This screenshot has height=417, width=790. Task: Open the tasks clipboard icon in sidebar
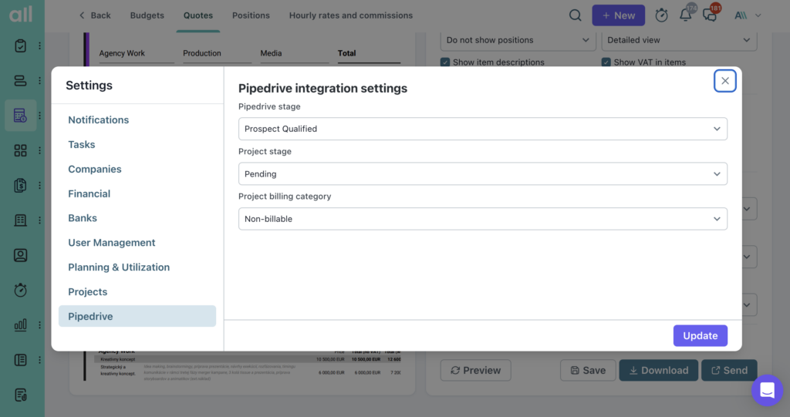[20, 45]
